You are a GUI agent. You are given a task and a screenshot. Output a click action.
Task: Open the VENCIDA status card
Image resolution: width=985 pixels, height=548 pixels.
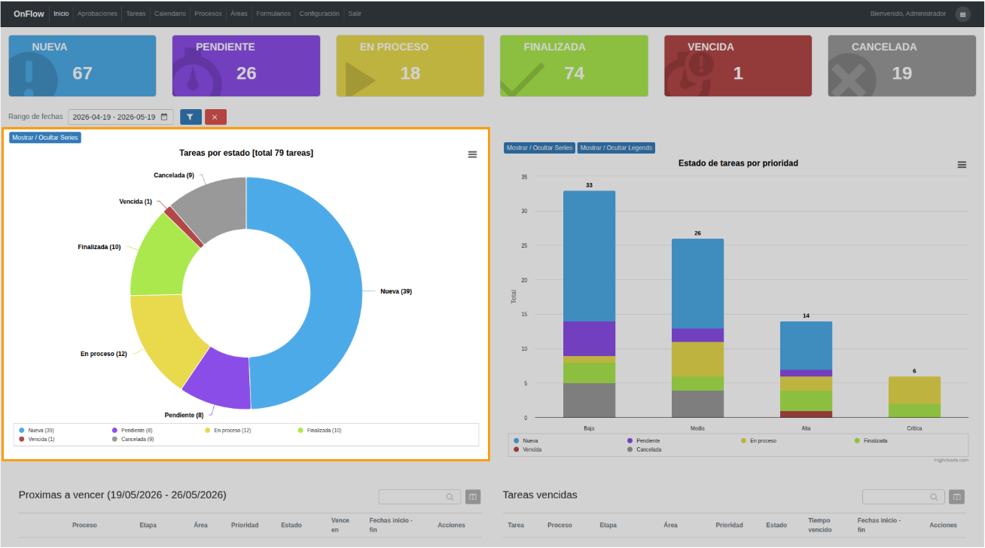click(738, 65)
